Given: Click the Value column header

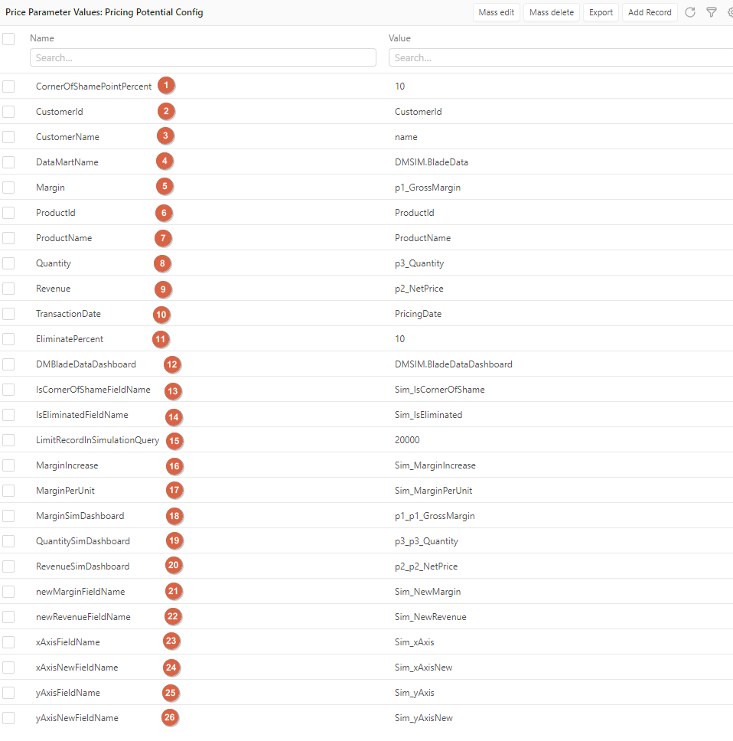Looking at the screenshot, I should click(x=399, y=38).
